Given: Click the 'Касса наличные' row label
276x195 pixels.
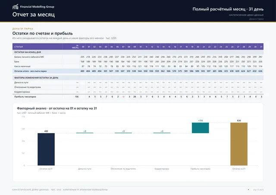Looking at the screenshot, I should (22, 66).
